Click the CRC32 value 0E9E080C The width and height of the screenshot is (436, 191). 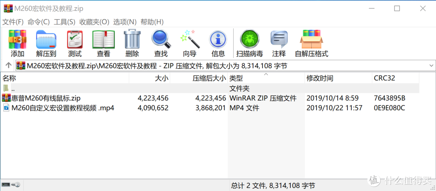click(389, 108)
